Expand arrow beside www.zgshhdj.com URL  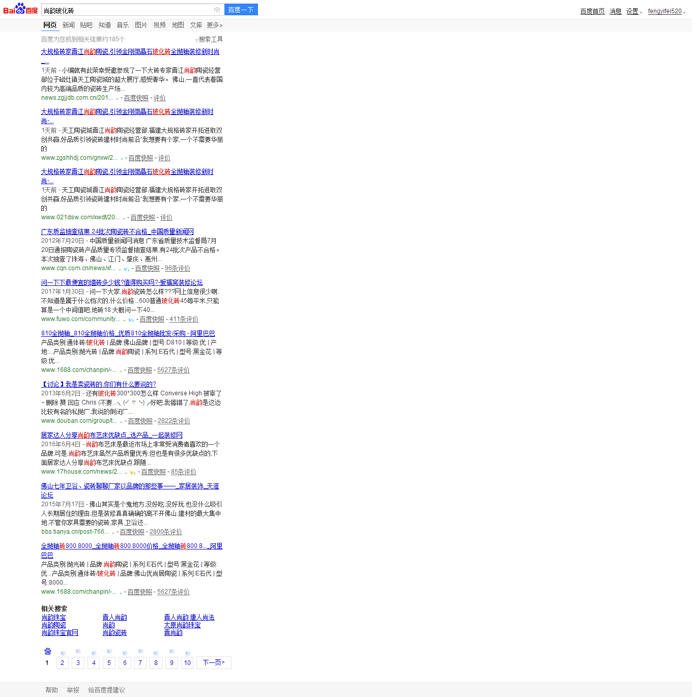[122, 159]
